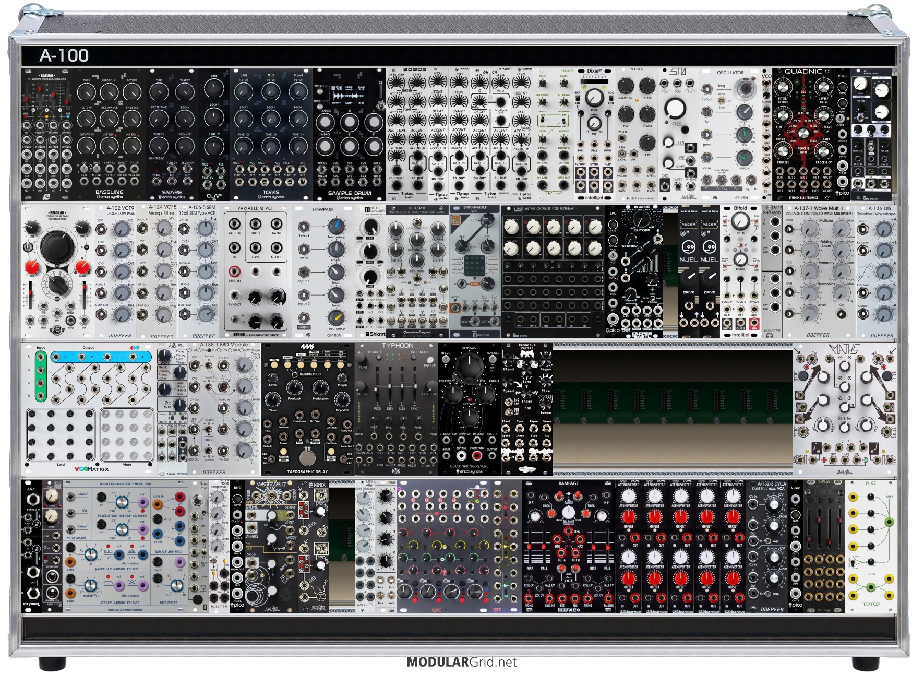
Task: Click the Repeat button on Tapographic Delay
Action: [283, 451]
